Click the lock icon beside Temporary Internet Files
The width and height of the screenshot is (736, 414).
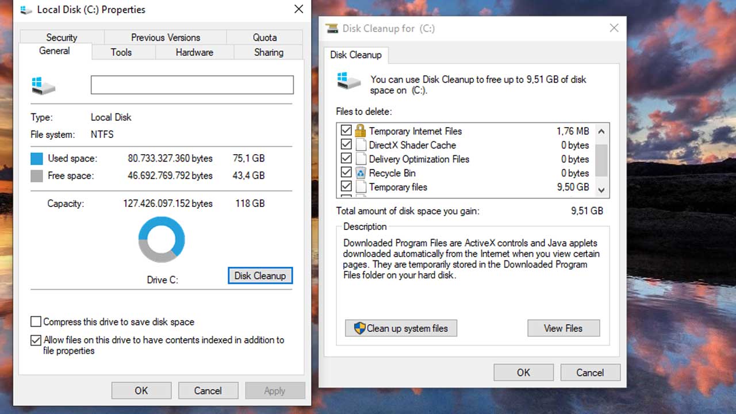[x=361, y=131]
